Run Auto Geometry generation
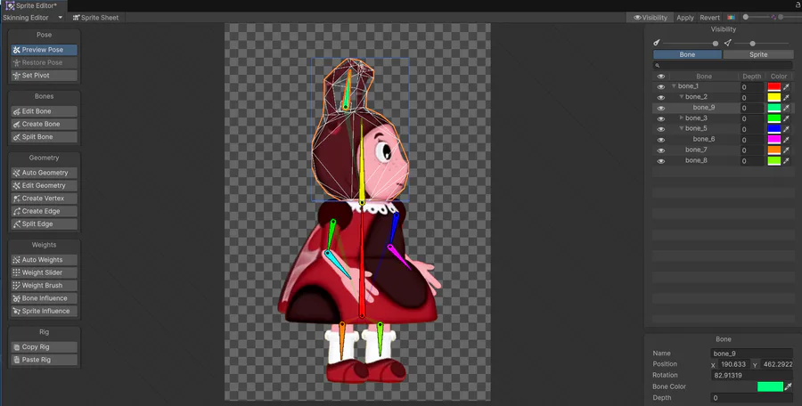The height and width of the screenshot is (406, 802). [x=44, y=173]
